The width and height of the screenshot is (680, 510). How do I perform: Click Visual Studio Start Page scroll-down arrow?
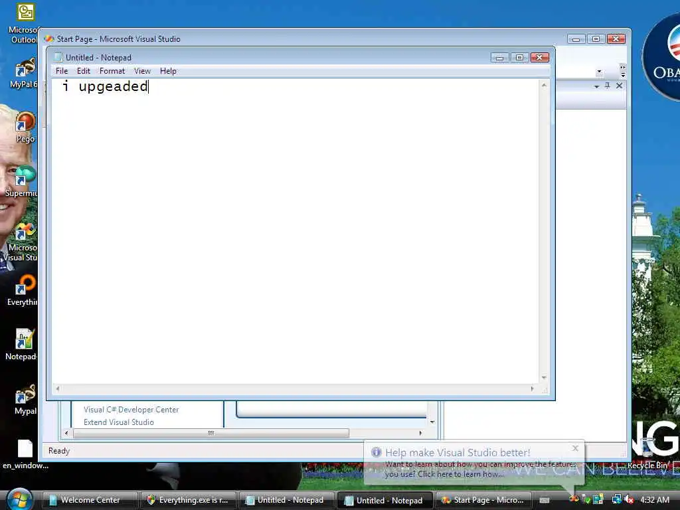point(432,422)
